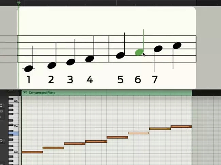Select the olive-colored seventh MIDI note
The height and width of the screenshot is (165, 221).
160,129
